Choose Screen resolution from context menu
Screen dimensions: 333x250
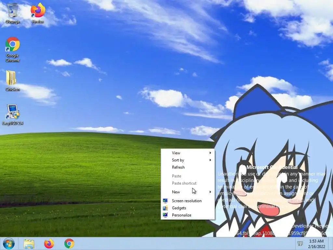pyautogui.click(x=188, y=201)
